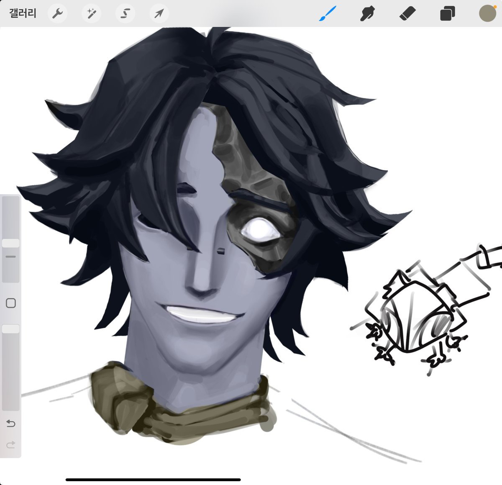
Task: Select the Transform arrow tool
Action: coord(158,13)
